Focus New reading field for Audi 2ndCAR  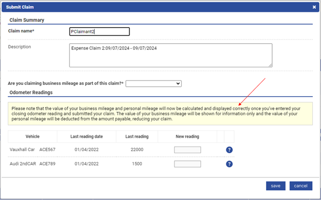pyautogui.click(x=188, y=164)
